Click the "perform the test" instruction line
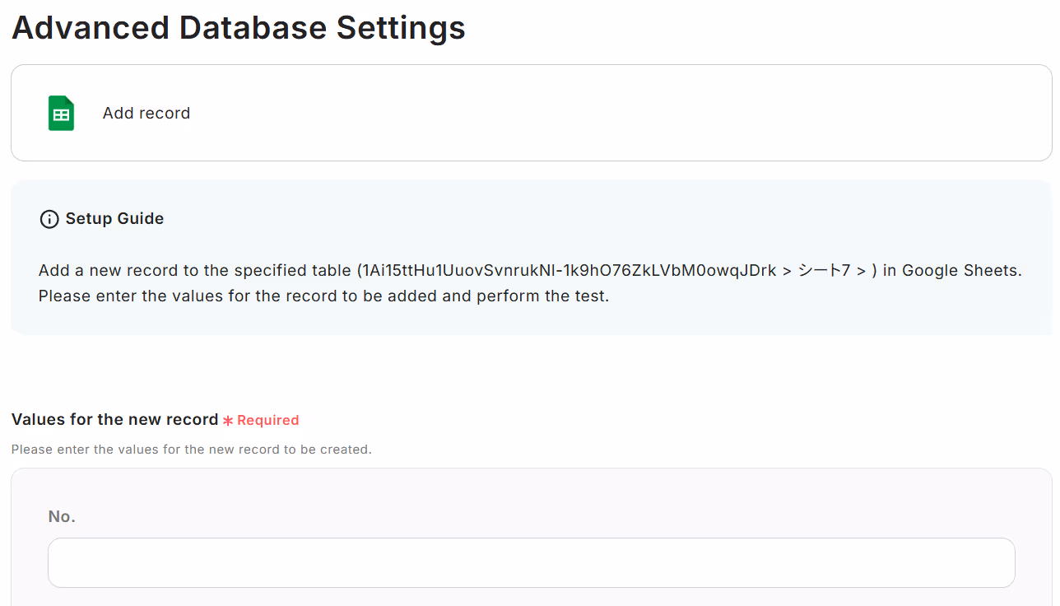The image size is (1060, 606). click(x=323, y=296)
